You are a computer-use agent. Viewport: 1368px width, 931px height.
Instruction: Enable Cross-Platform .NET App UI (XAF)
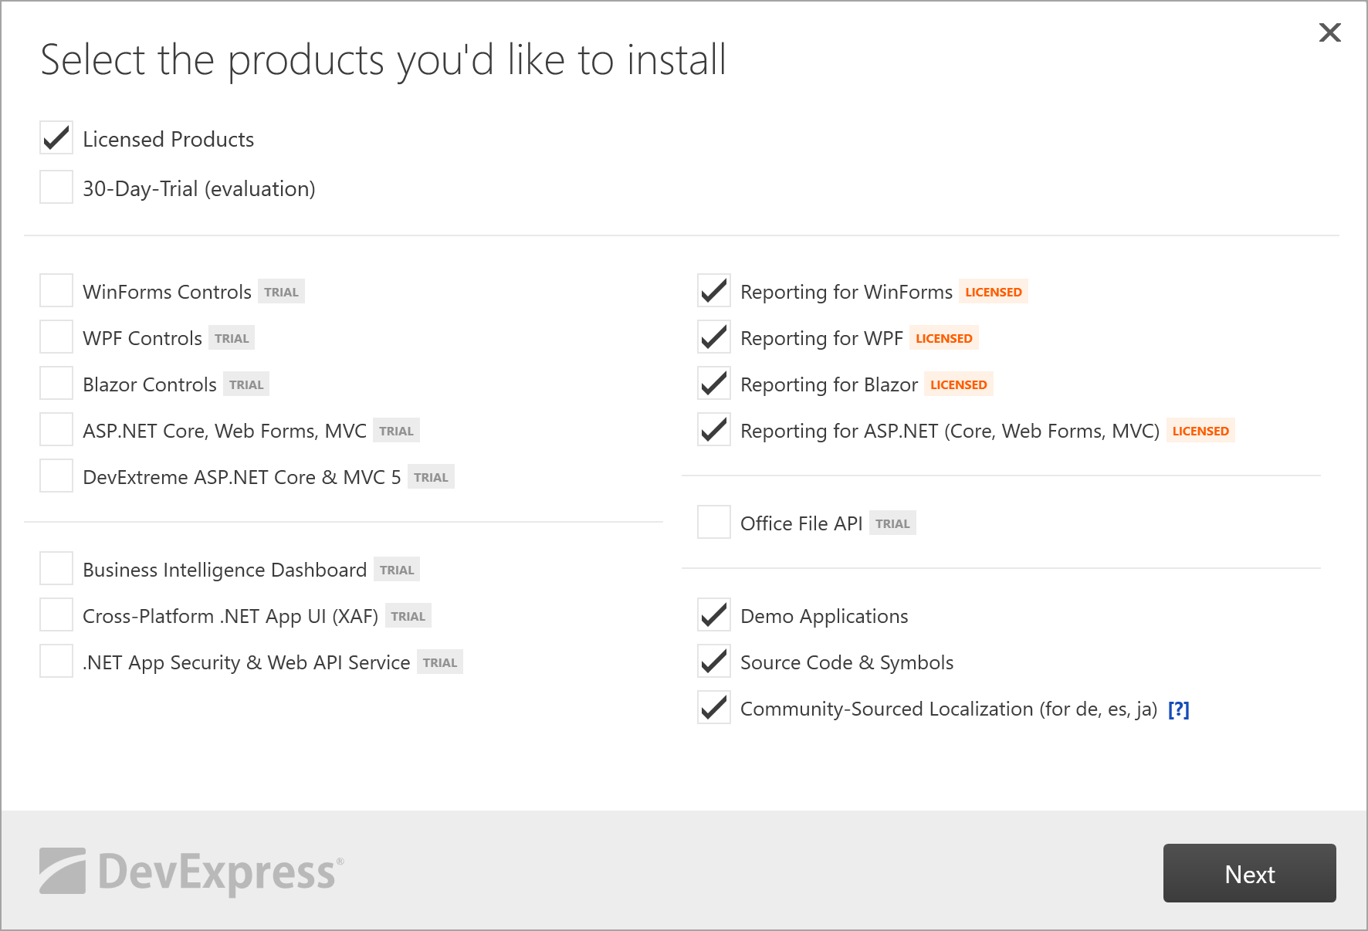(56, 615)
